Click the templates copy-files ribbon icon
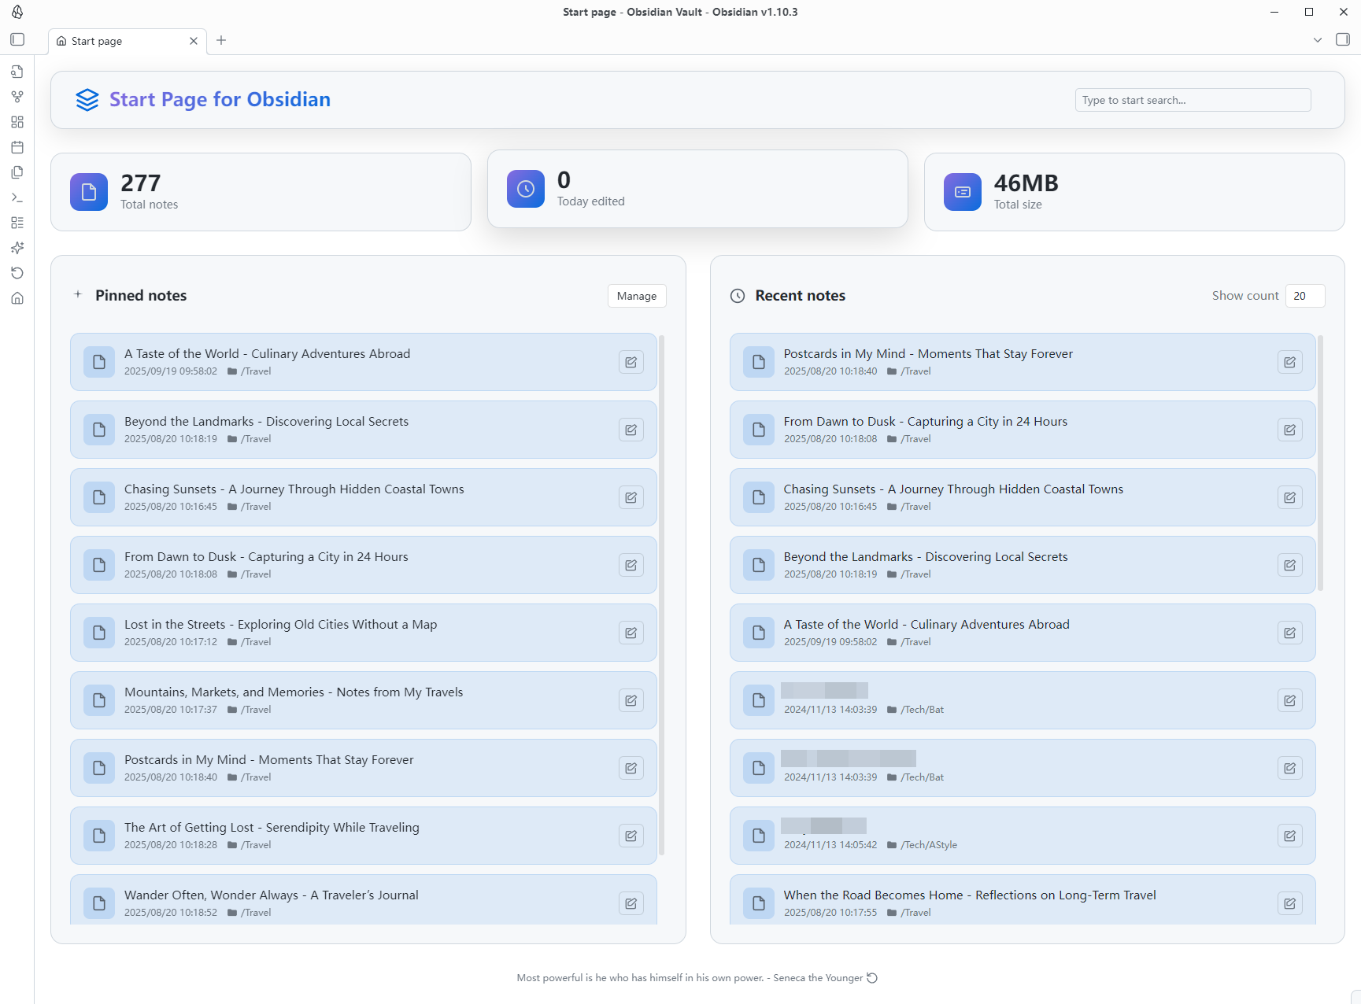Viewport: 1361px width, 1004px height. click(17, 172)
